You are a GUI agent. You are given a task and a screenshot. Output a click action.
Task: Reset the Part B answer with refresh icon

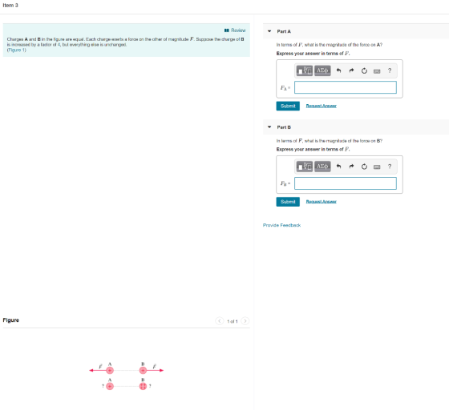tap(364, 167)
